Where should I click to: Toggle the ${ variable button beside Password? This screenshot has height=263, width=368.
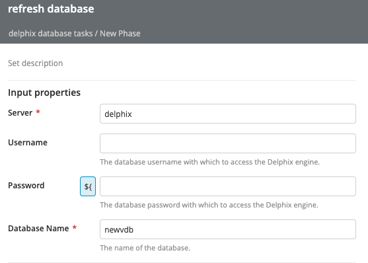tap(88, 186)
